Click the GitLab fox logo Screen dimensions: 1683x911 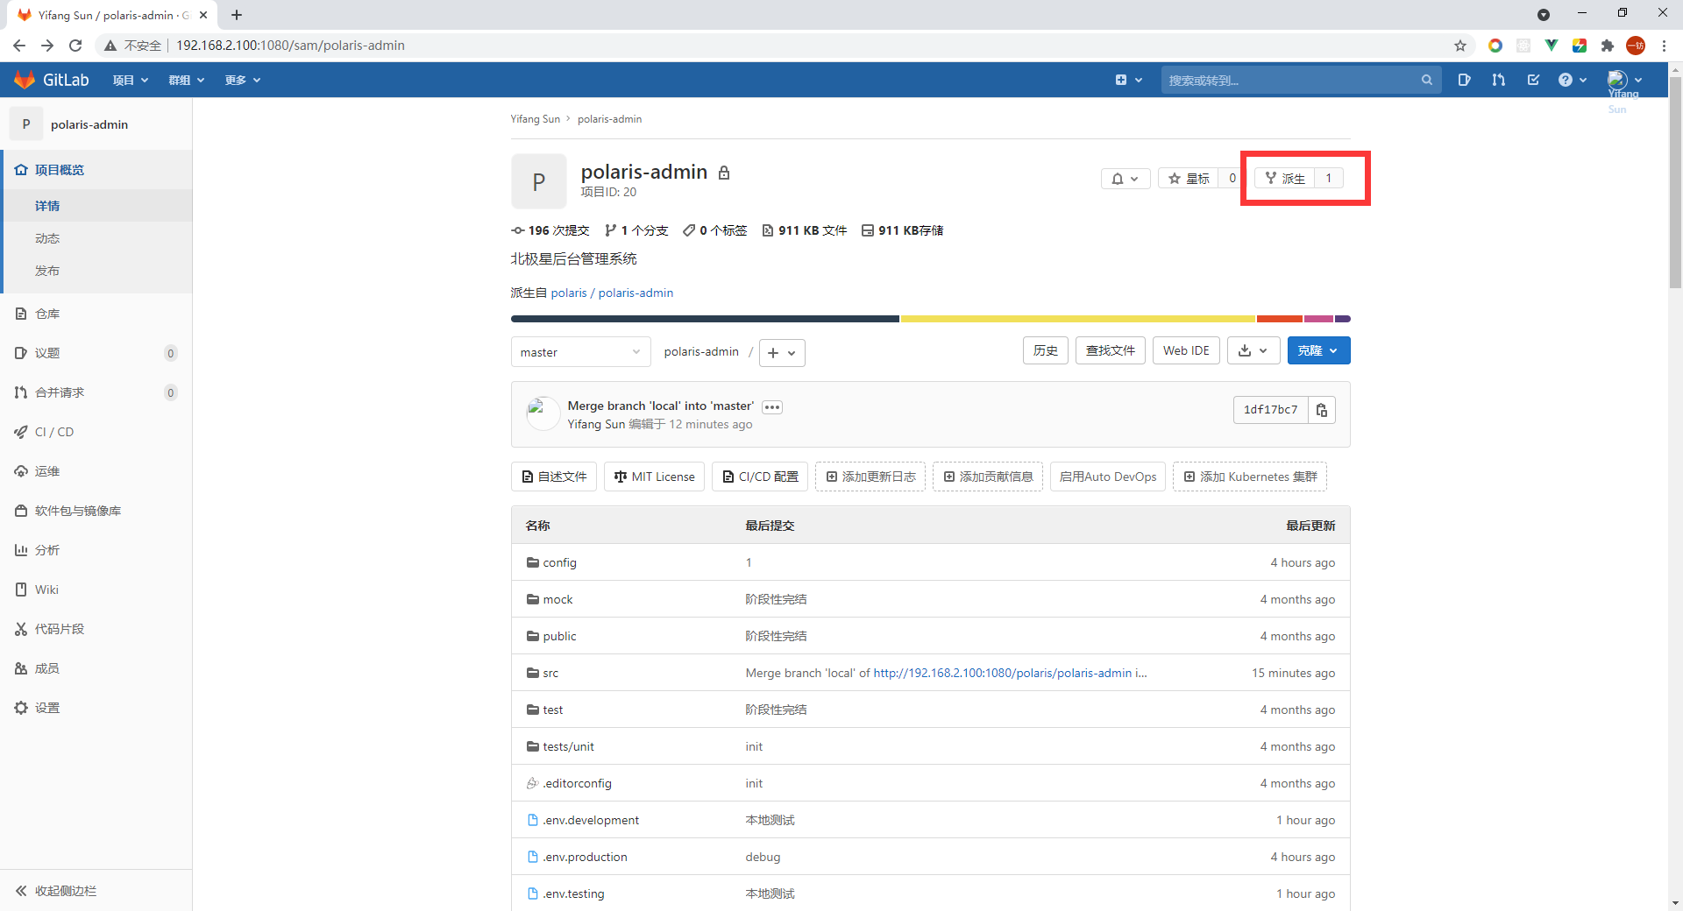pyautogui.click(x=25, y=80)
